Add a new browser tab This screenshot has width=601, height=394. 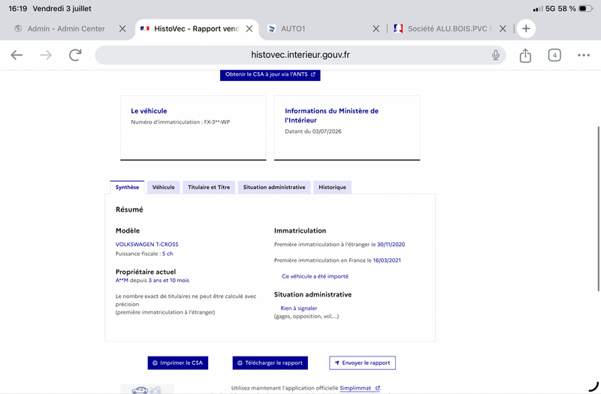[526, 29]
